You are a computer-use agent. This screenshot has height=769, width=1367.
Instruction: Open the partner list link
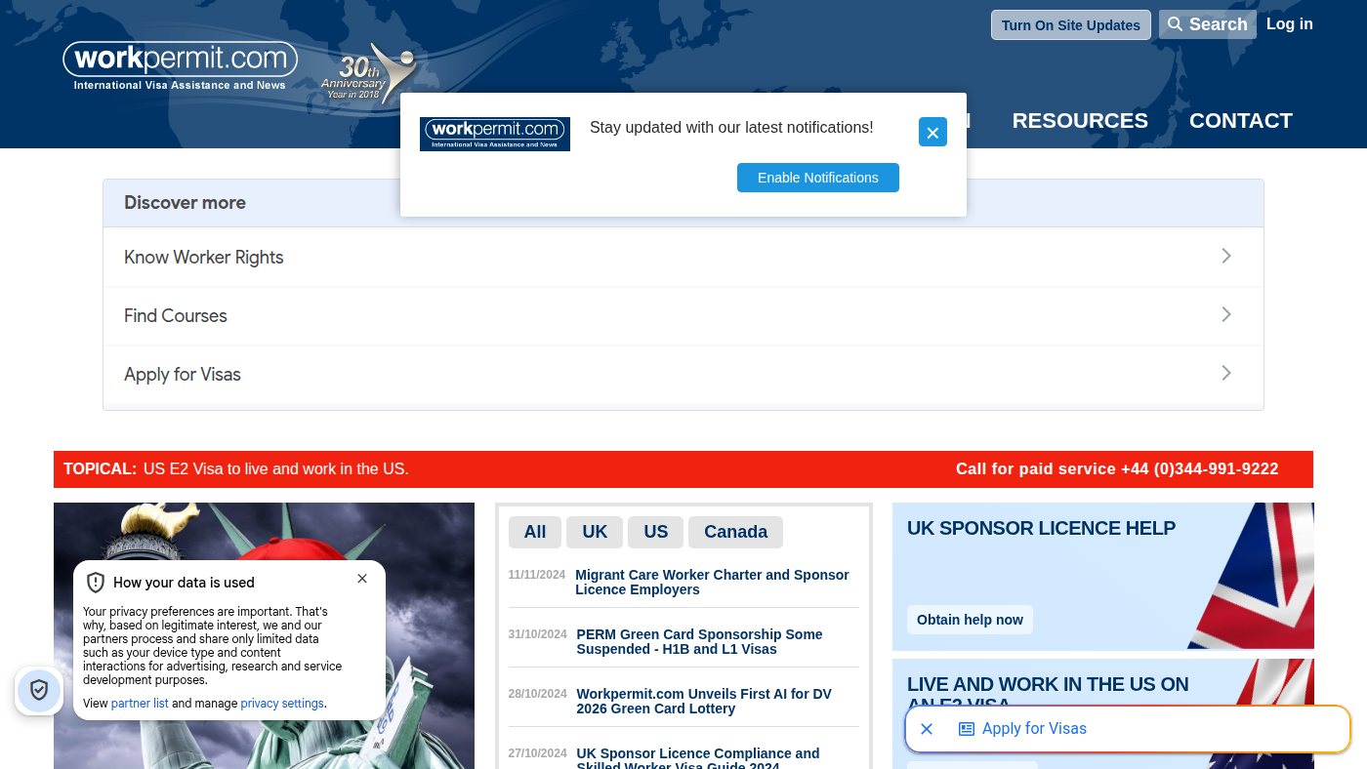coord(140,704)
